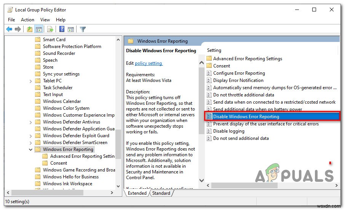Screen dimensions: 345x210
Task: Click the Export List toolbar icon
Action: [50, 29]
